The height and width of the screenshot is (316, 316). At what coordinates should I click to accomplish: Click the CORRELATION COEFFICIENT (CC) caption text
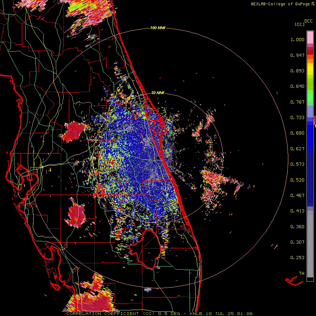pyautogui.click(x=111, y=314)
